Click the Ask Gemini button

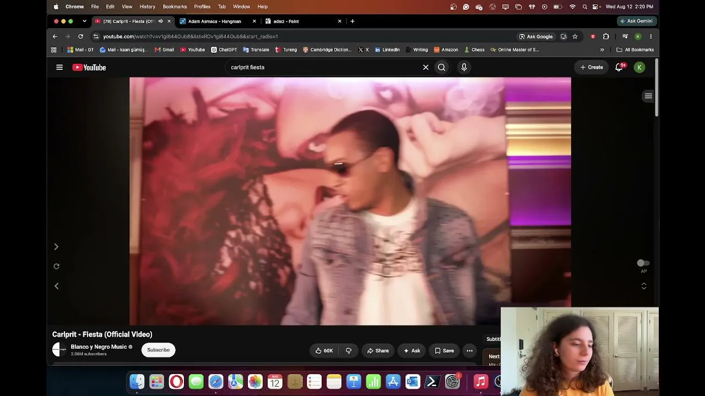point(636,21)
